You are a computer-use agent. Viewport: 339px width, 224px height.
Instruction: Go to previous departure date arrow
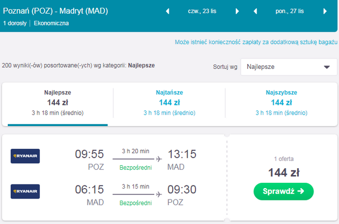[167, 11]
